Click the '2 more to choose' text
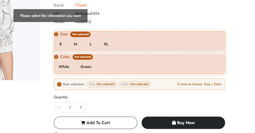 pos(199,84)
